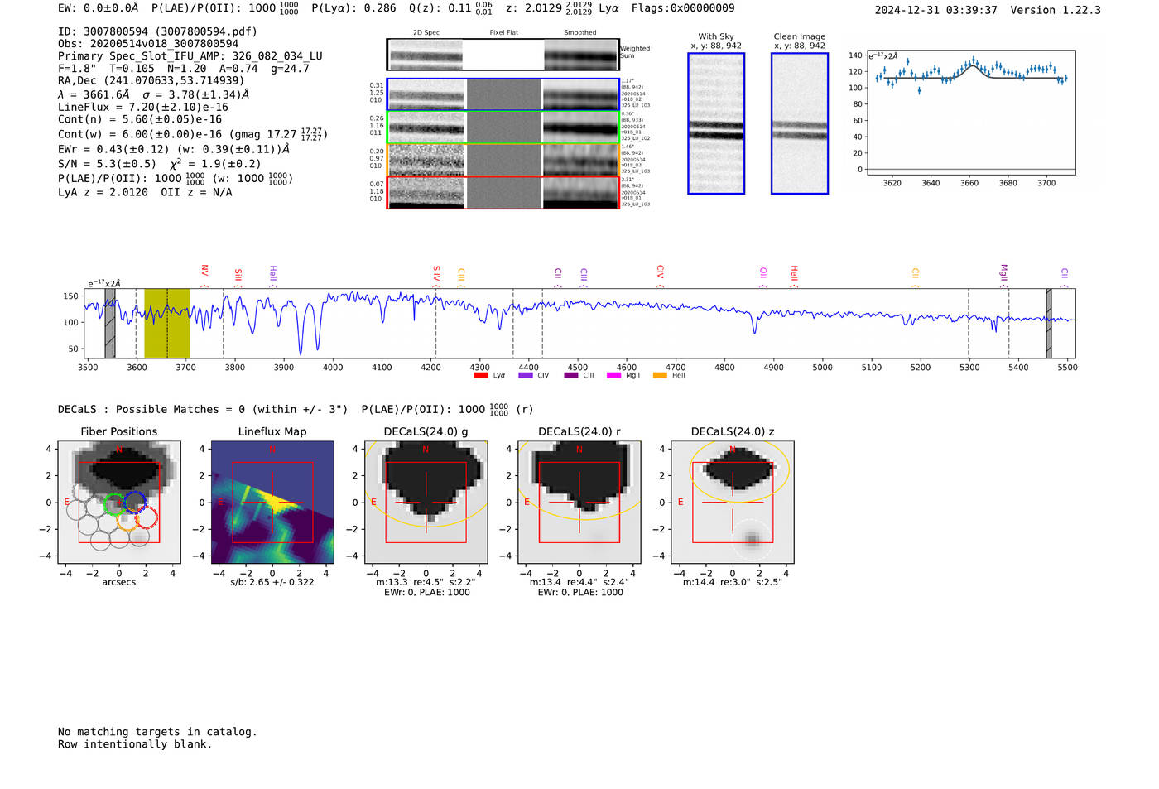Open the Clean Image cutout
This screenshot has width=1159, height=789.
click(800, 123)
